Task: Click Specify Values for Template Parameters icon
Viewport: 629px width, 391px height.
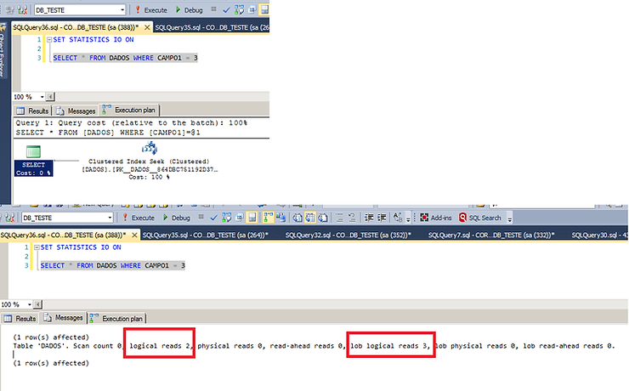Action: tap(398, 218)
